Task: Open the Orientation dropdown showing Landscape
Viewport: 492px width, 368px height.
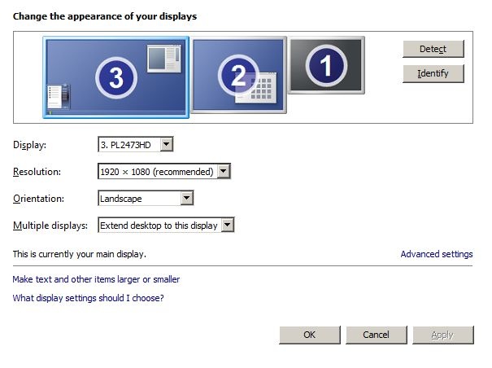Action: tap(146, 199)
